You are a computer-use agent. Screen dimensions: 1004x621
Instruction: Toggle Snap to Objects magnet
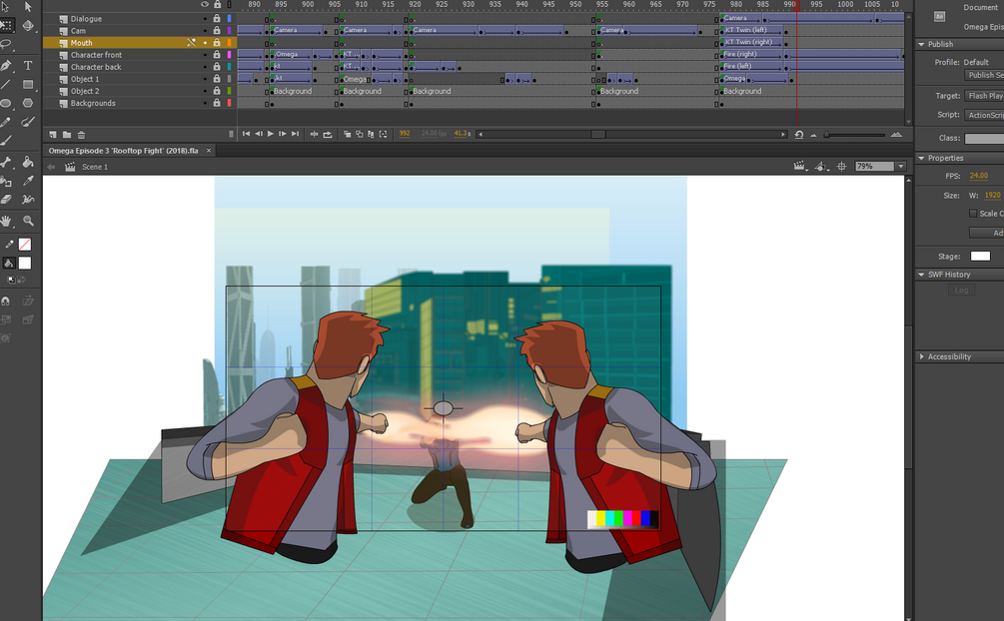pos(6,301)
